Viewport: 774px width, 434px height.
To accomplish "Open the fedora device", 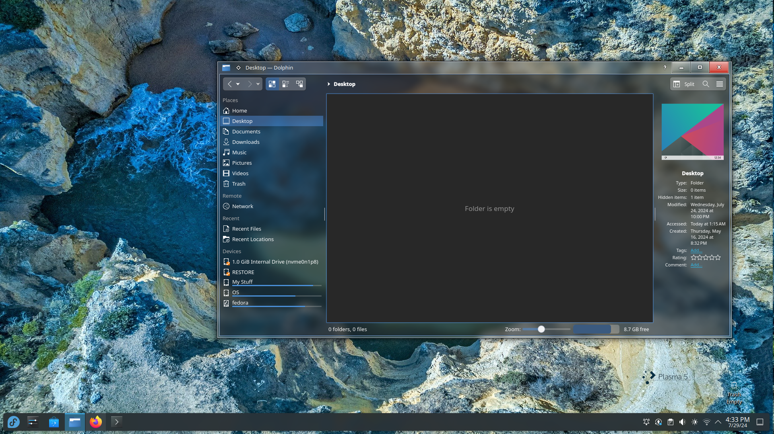I will 240,303.
